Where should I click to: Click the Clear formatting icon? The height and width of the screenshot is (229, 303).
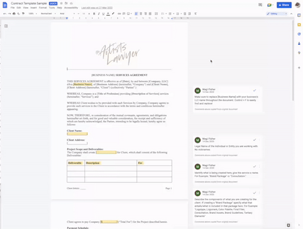pos(195,14)
